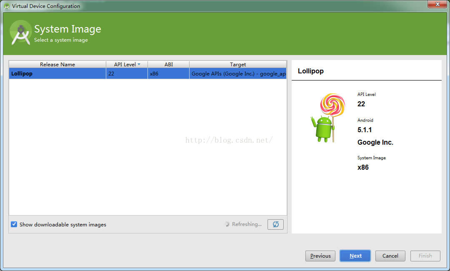Viewport: 450px width, 271px height.
Task: Click the Virtual Device Configuration title bar icon
Action: coord(7,6)
